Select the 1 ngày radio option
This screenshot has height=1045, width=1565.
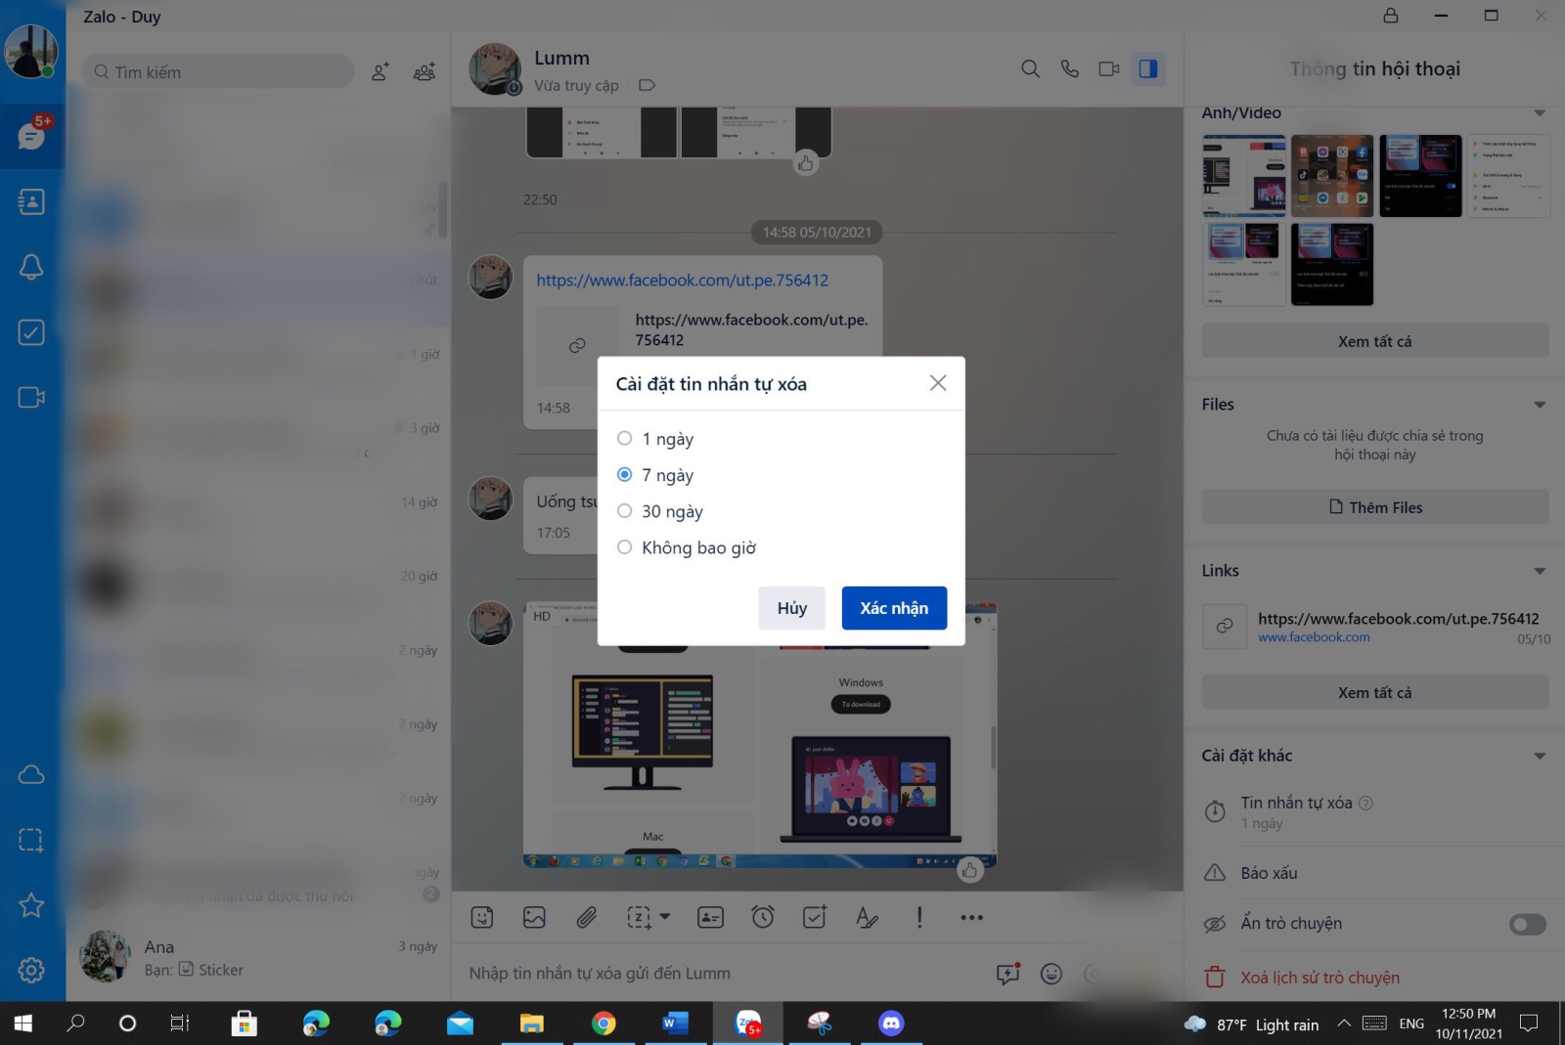point(624,438)
